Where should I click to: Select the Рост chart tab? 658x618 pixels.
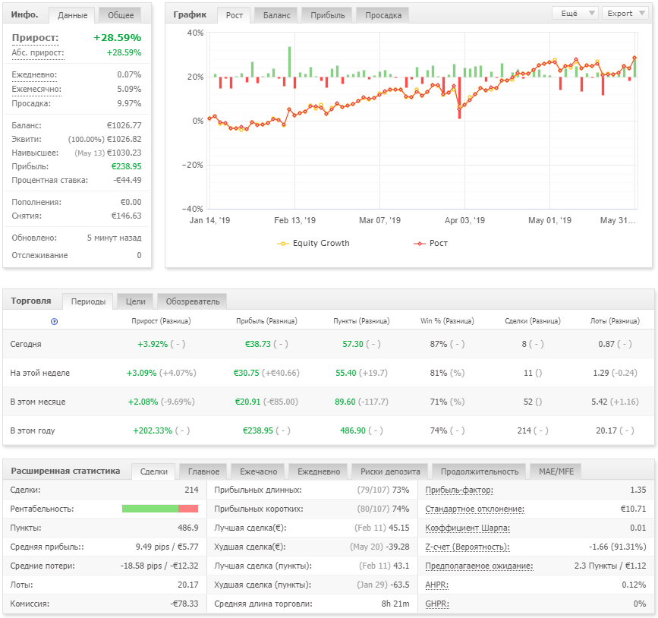point(235,15)
